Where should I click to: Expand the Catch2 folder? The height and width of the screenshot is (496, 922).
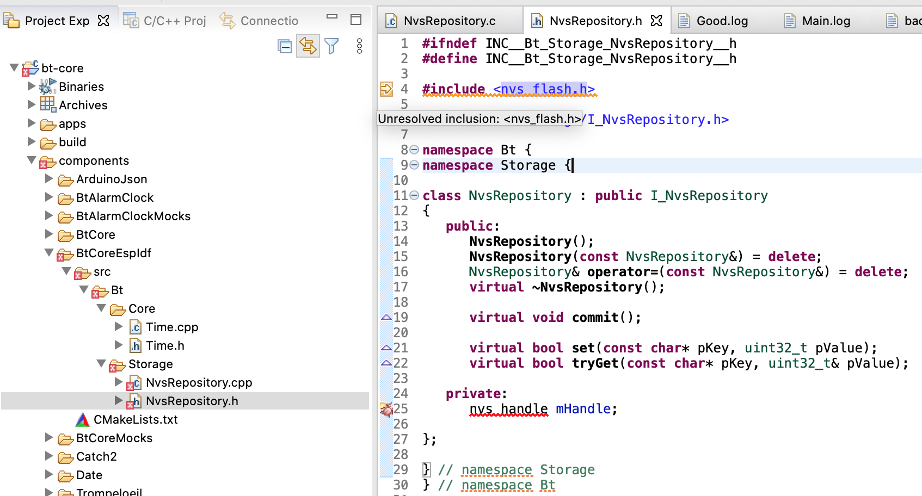pos(48,456)
